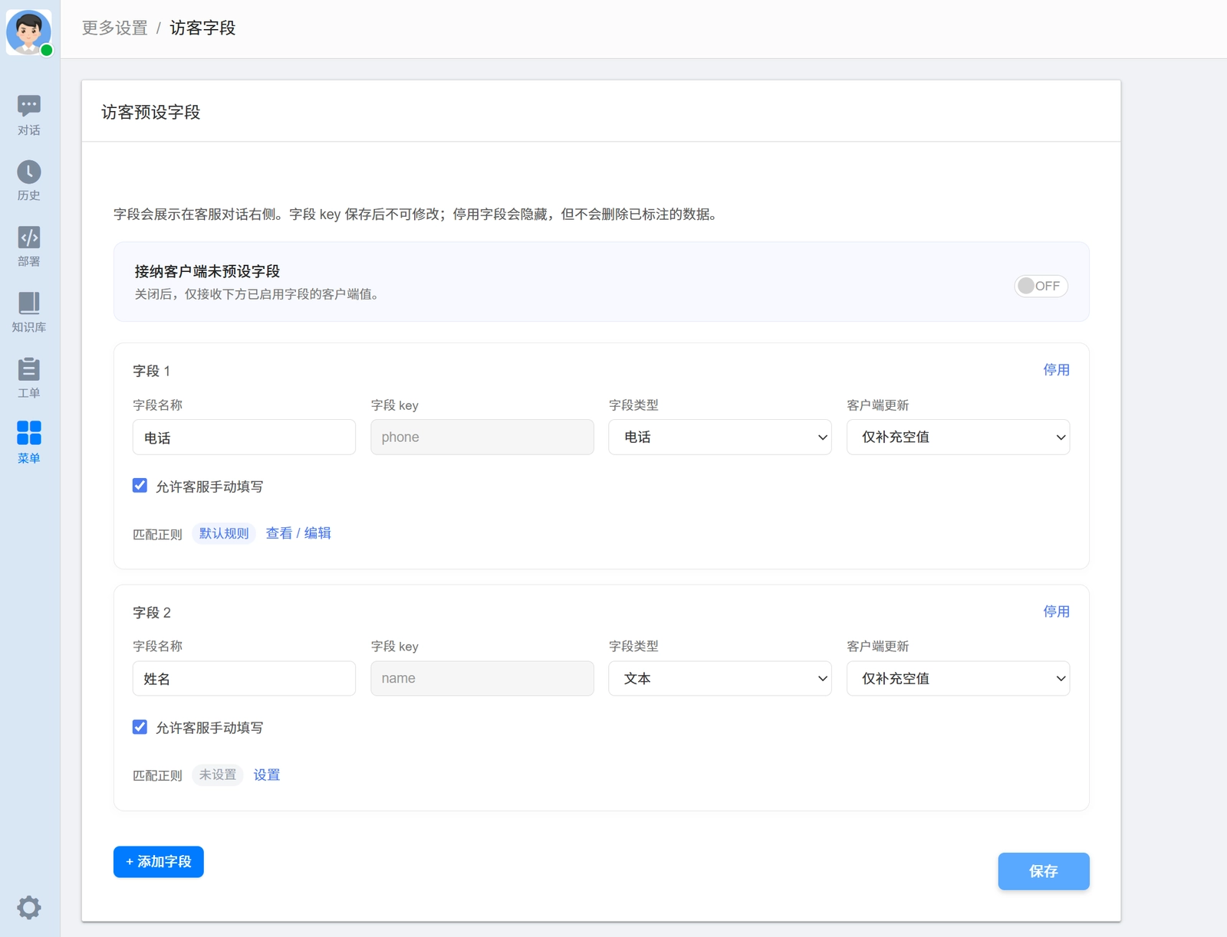This screenshot has height=937, width=1227.
Task: Click 访客预设字段 heading
Action: 151,113
